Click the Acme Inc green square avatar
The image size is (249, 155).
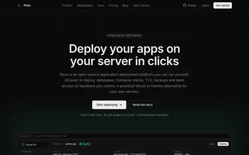[23, 145]
